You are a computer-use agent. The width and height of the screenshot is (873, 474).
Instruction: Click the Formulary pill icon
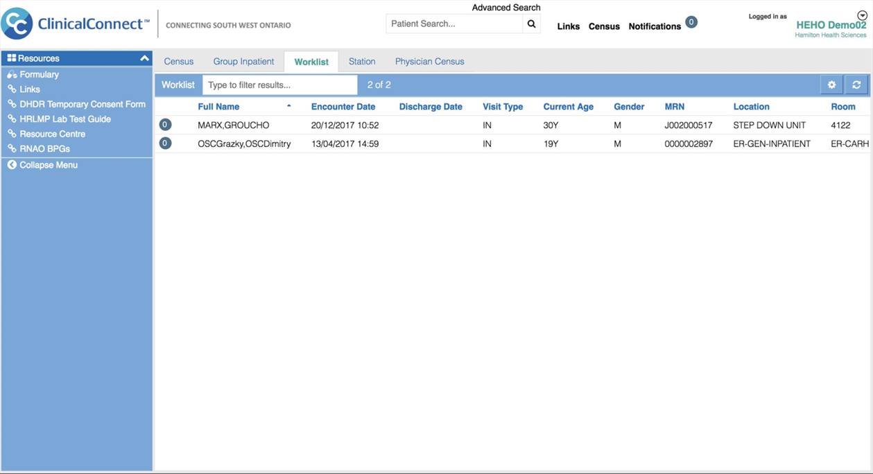coord(12,74)
